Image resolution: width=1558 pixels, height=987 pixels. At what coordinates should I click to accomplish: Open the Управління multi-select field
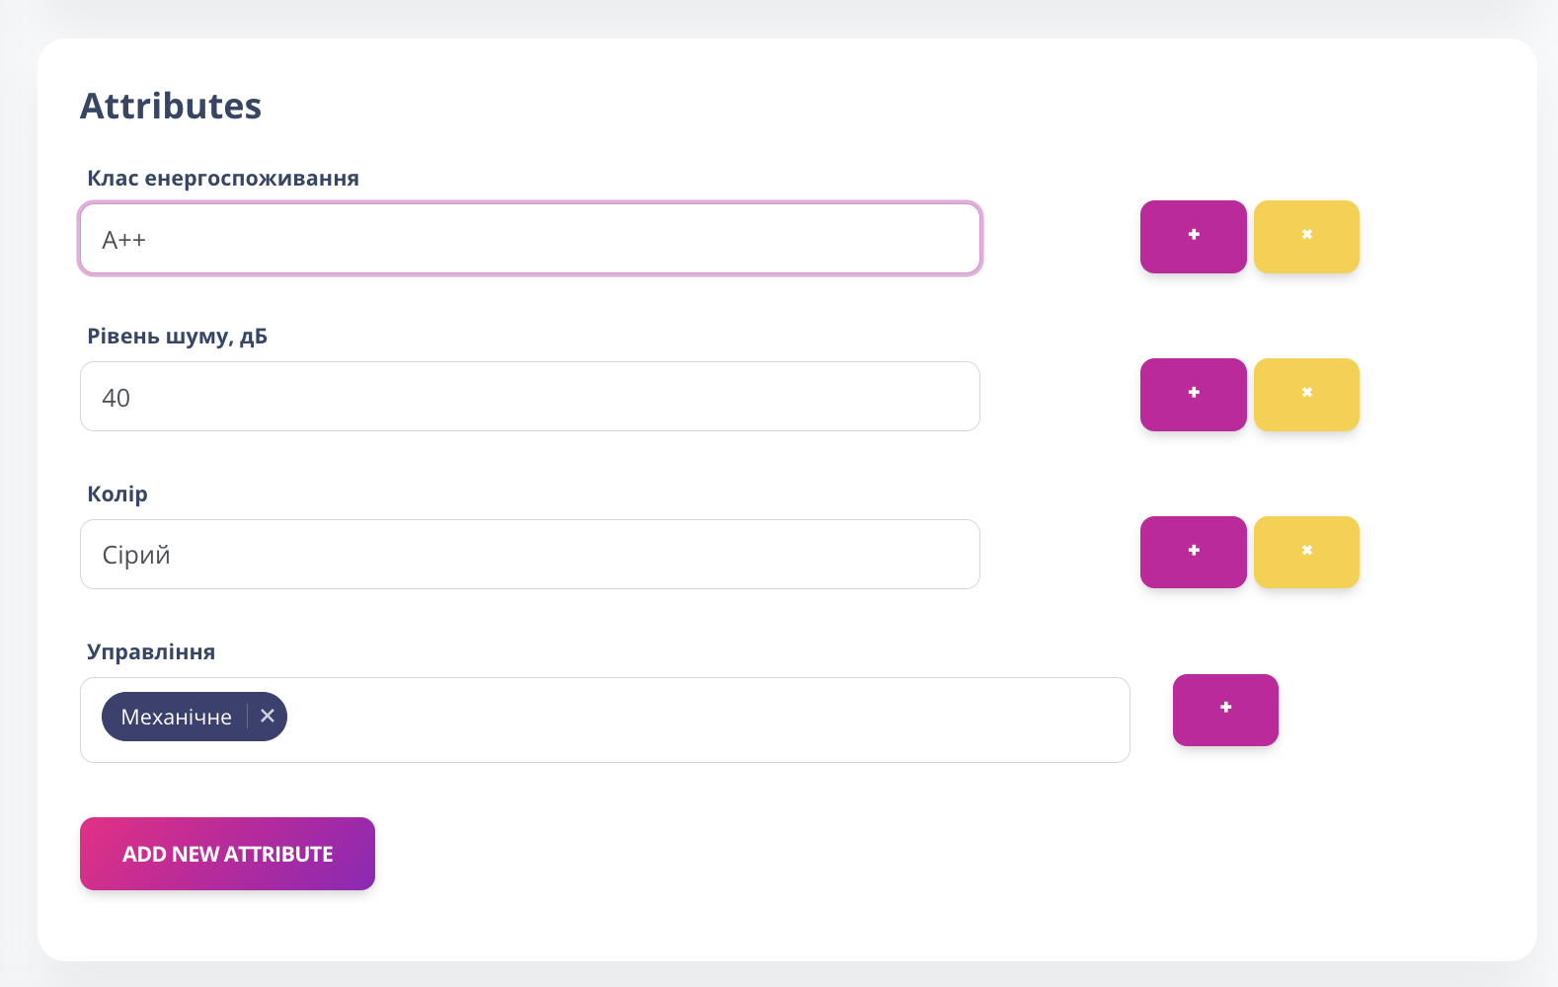[x=691, y=720]
